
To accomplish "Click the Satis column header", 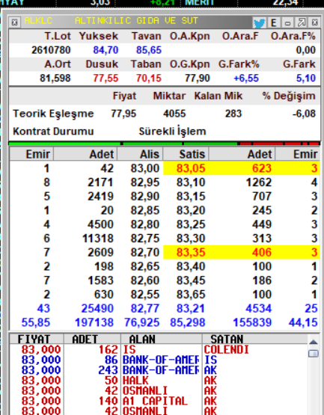I will [x=186, y=154].
